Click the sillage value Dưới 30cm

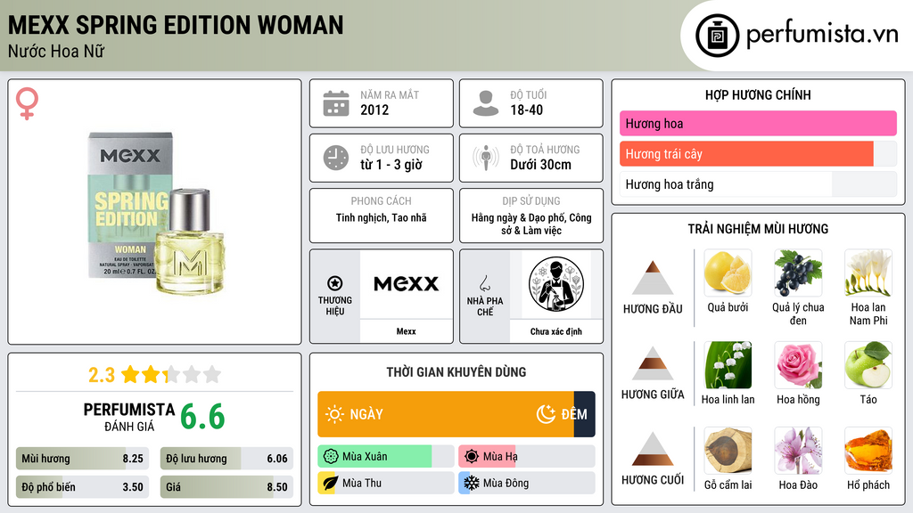point(540,165)
